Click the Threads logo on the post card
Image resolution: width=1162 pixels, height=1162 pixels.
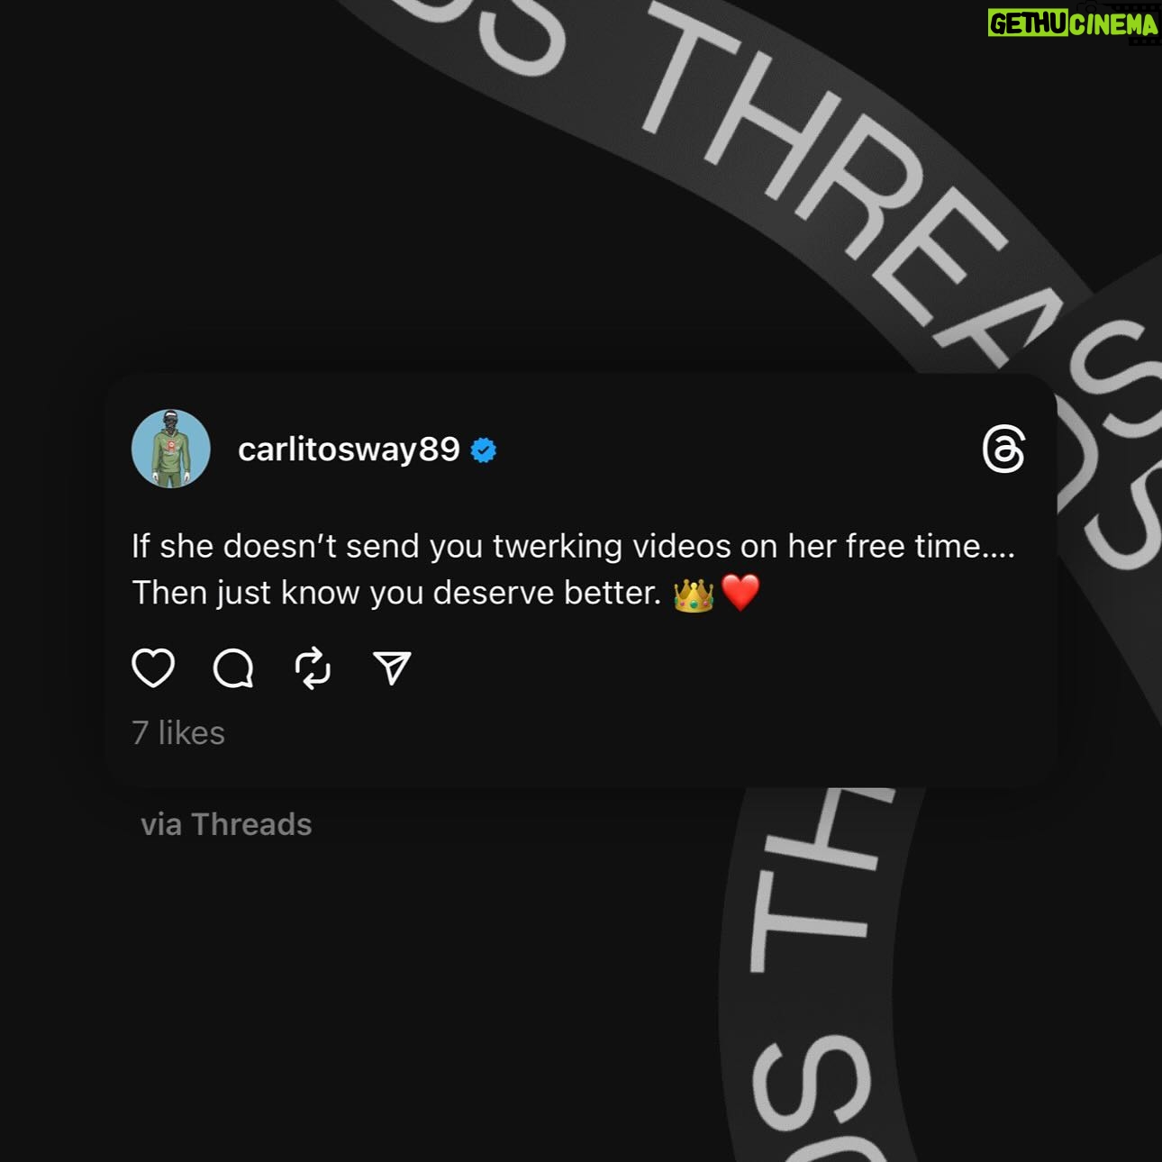1003,449
